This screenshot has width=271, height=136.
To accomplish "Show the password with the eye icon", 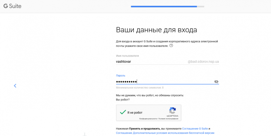I will 216,82.
